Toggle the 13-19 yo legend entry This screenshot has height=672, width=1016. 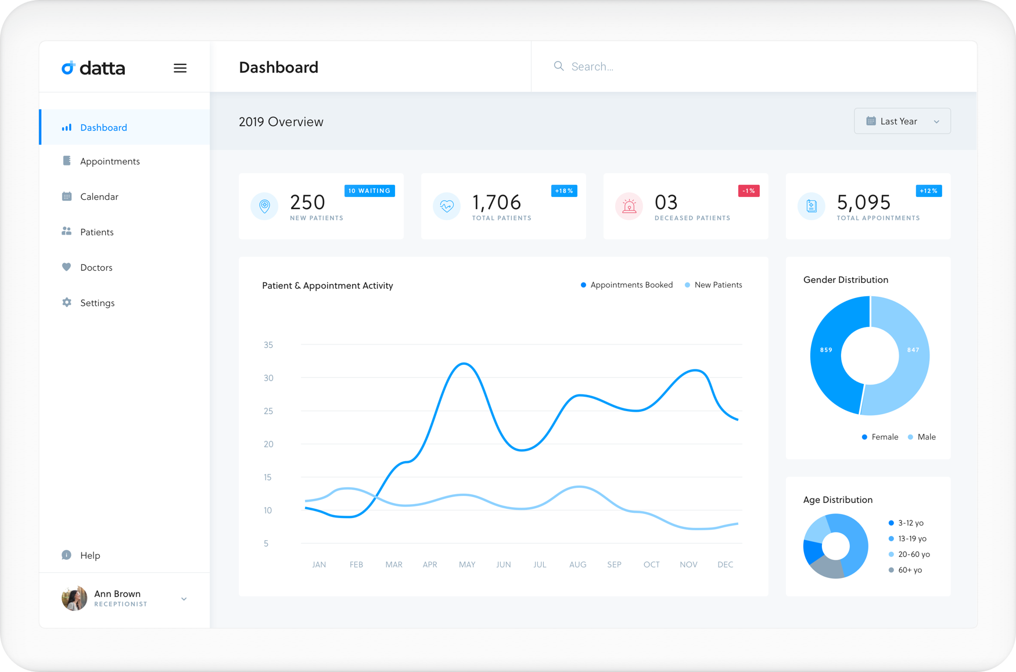tap(907, 538)
